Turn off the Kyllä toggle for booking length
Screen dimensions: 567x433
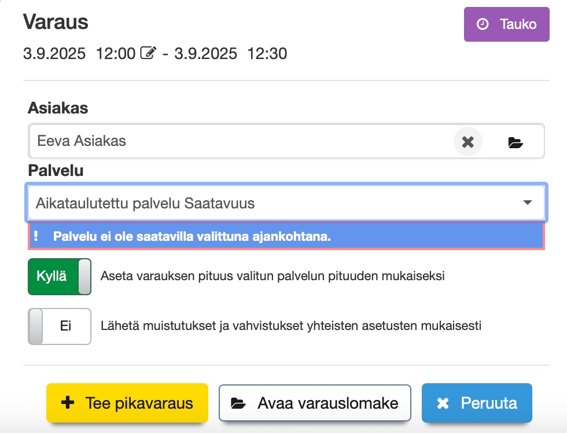(59, 277)
